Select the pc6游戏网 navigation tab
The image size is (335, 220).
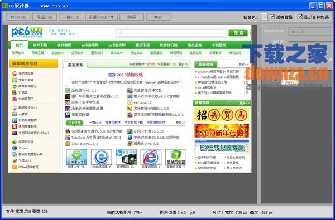tap(90, 45)
